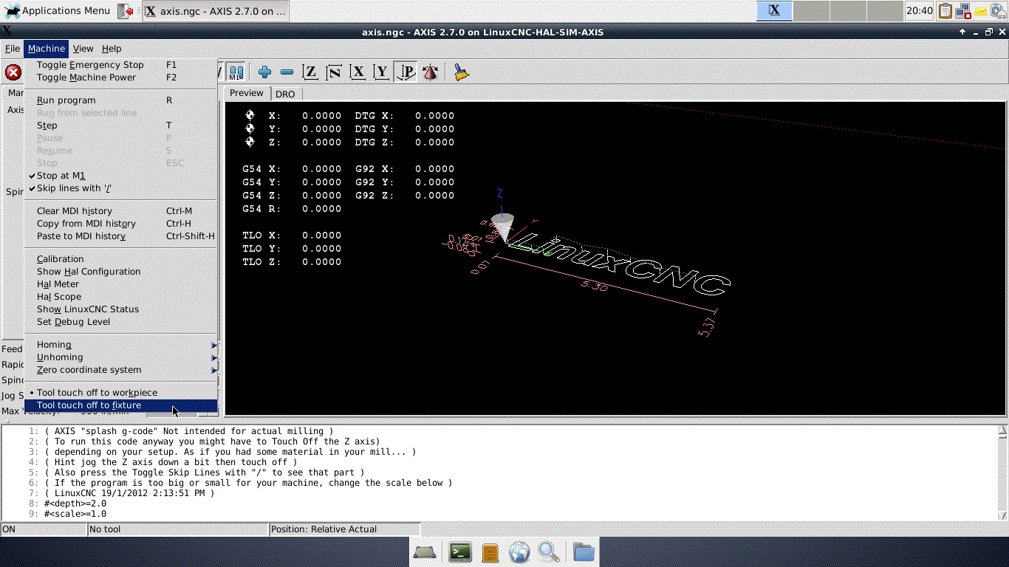The image size is (1009, 567).
Task: Expand the Unhoming submenu
Action: coord(121,357)
